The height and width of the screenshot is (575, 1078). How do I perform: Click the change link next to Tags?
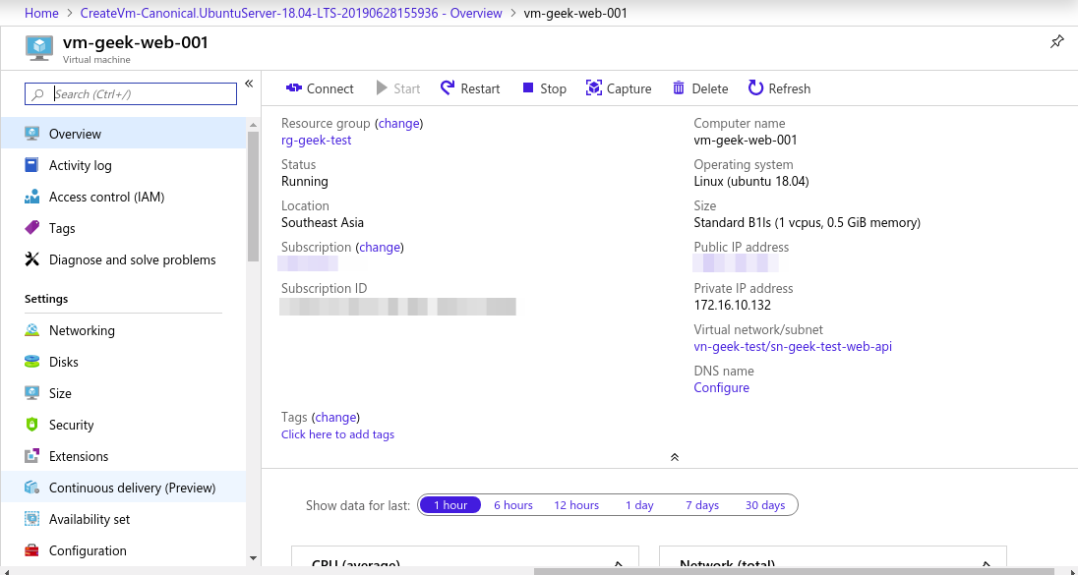point(335,417)
